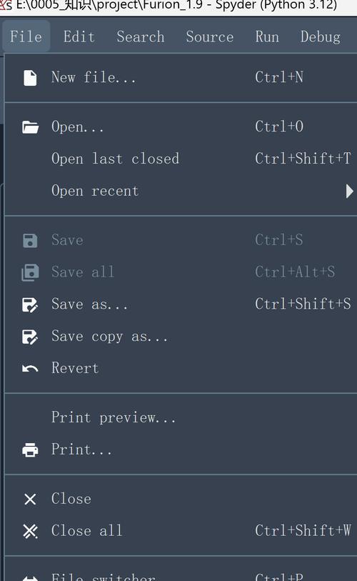The image size is (357, 581).
Task: Click the Close all crossed icon
Action: coord(30,531)
